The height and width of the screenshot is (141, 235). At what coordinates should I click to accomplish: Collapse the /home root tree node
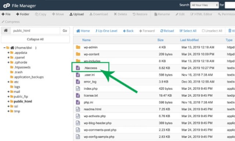[x=4, y=48]
